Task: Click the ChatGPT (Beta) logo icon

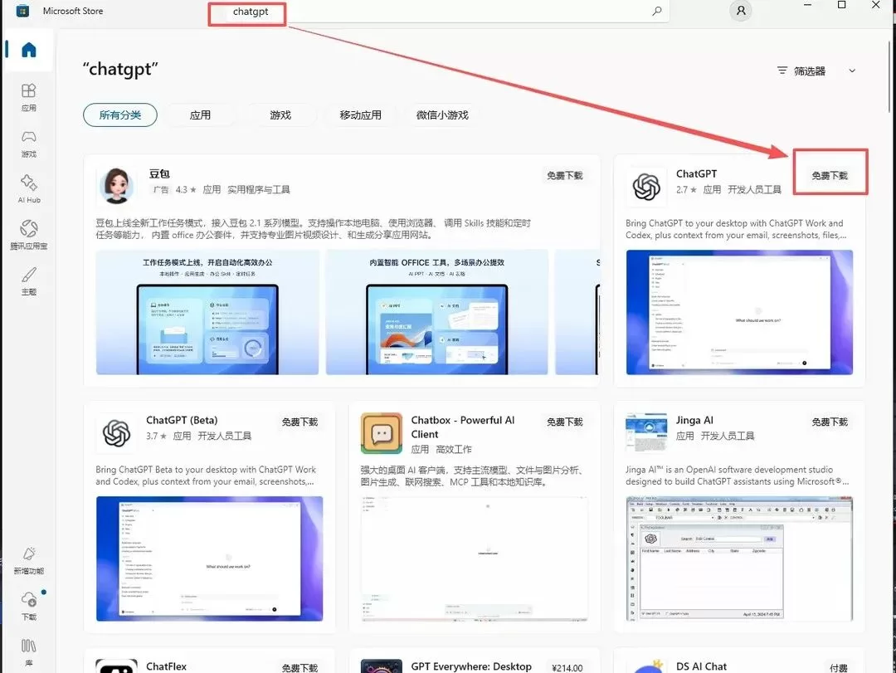Action: tap(117, 433)
